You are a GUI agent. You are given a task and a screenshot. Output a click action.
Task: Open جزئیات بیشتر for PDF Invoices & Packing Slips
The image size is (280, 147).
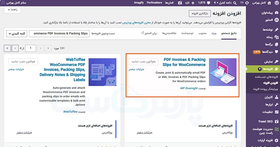(136, 69)
